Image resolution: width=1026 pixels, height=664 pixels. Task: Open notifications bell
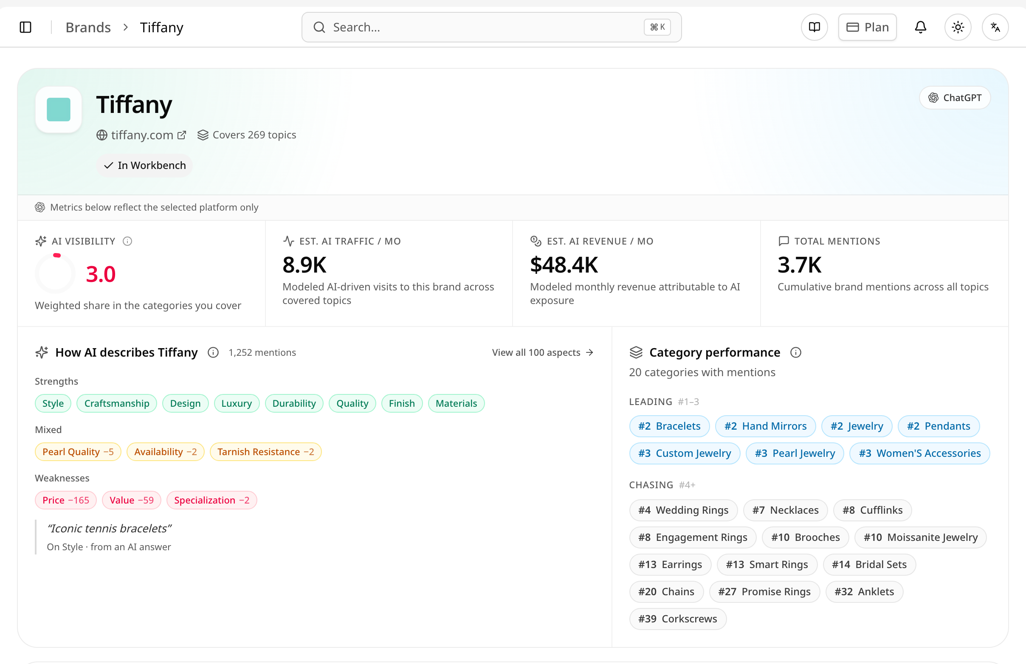click(x=920, y=27)
